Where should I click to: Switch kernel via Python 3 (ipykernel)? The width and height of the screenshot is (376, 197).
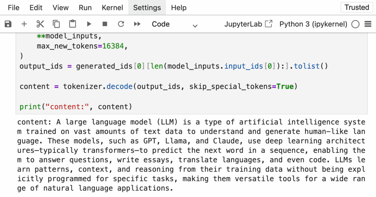click(x=313, y=24)
